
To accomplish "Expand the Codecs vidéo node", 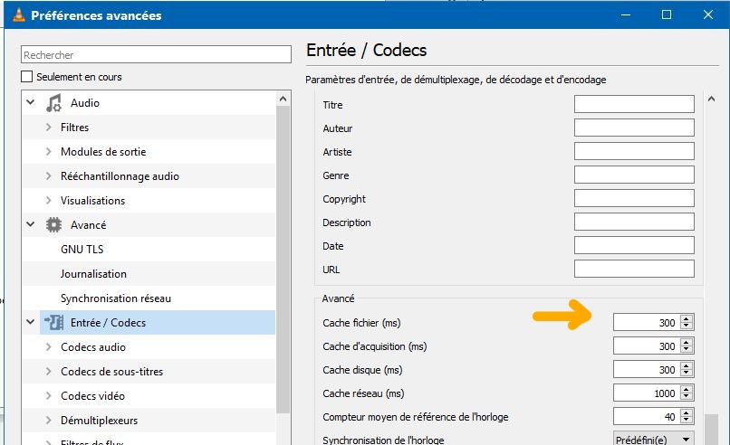I will pos(48,396).
